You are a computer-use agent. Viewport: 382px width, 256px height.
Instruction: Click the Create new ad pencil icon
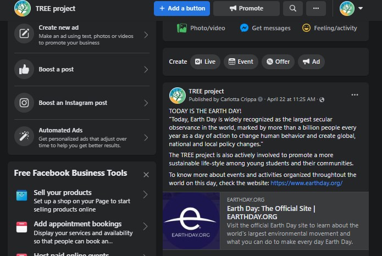(x=24, y=34)
